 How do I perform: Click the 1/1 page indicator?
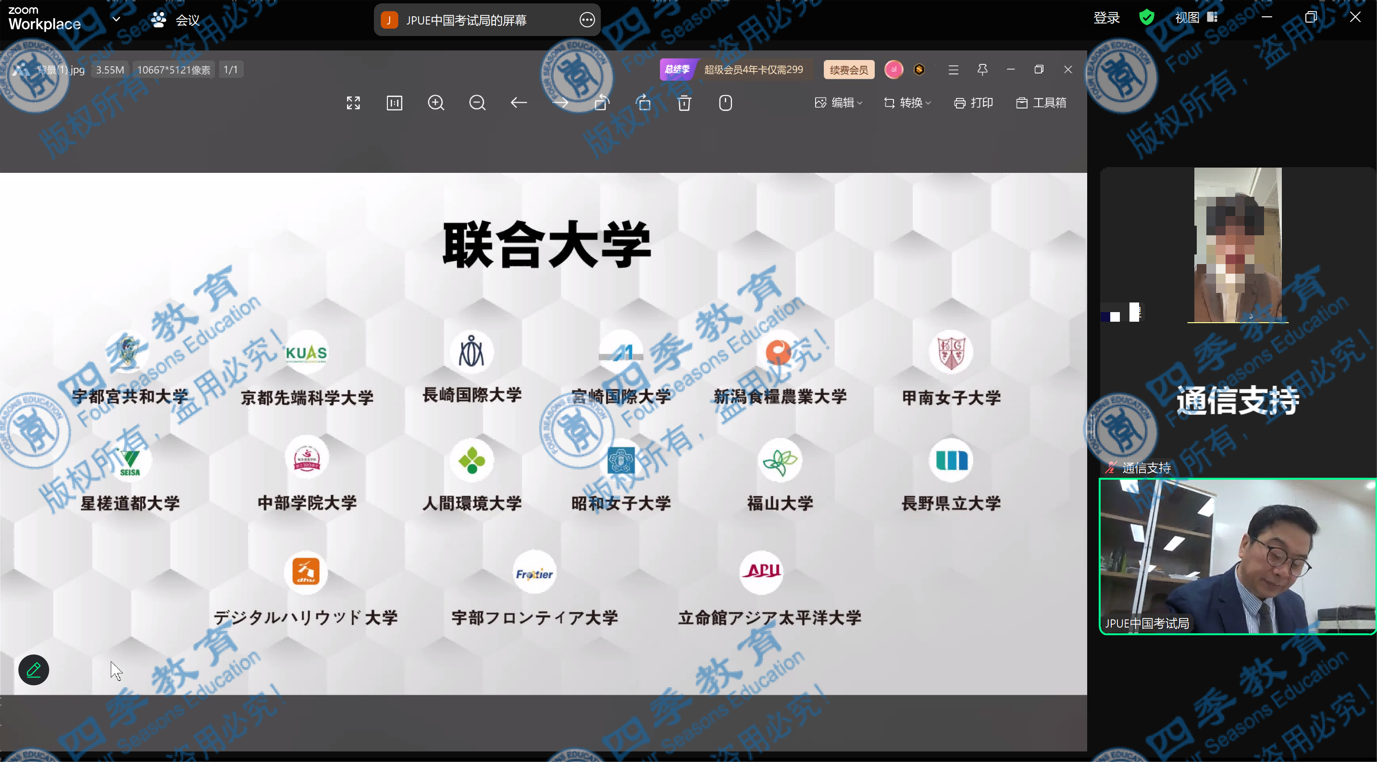tap(230, 70)
